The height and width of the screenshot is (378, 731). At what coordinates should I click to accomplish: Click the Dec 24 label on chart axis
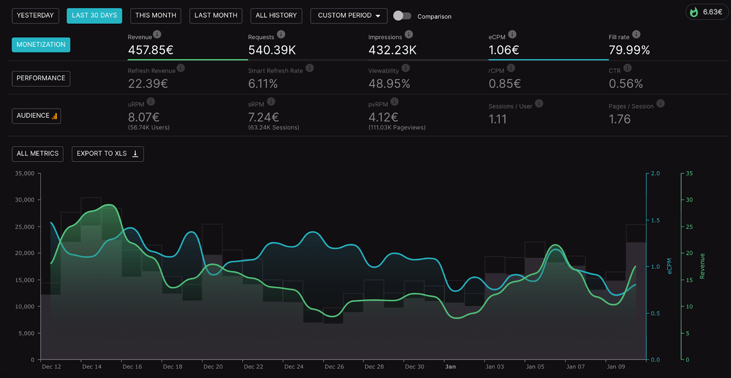(x=294, y=367)
